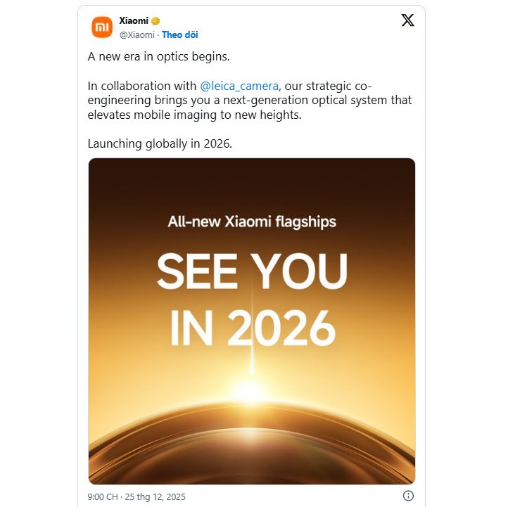
Task: Click the 'All-new Xiaomi flagships' image heading
Action: [x=252, y=222]
